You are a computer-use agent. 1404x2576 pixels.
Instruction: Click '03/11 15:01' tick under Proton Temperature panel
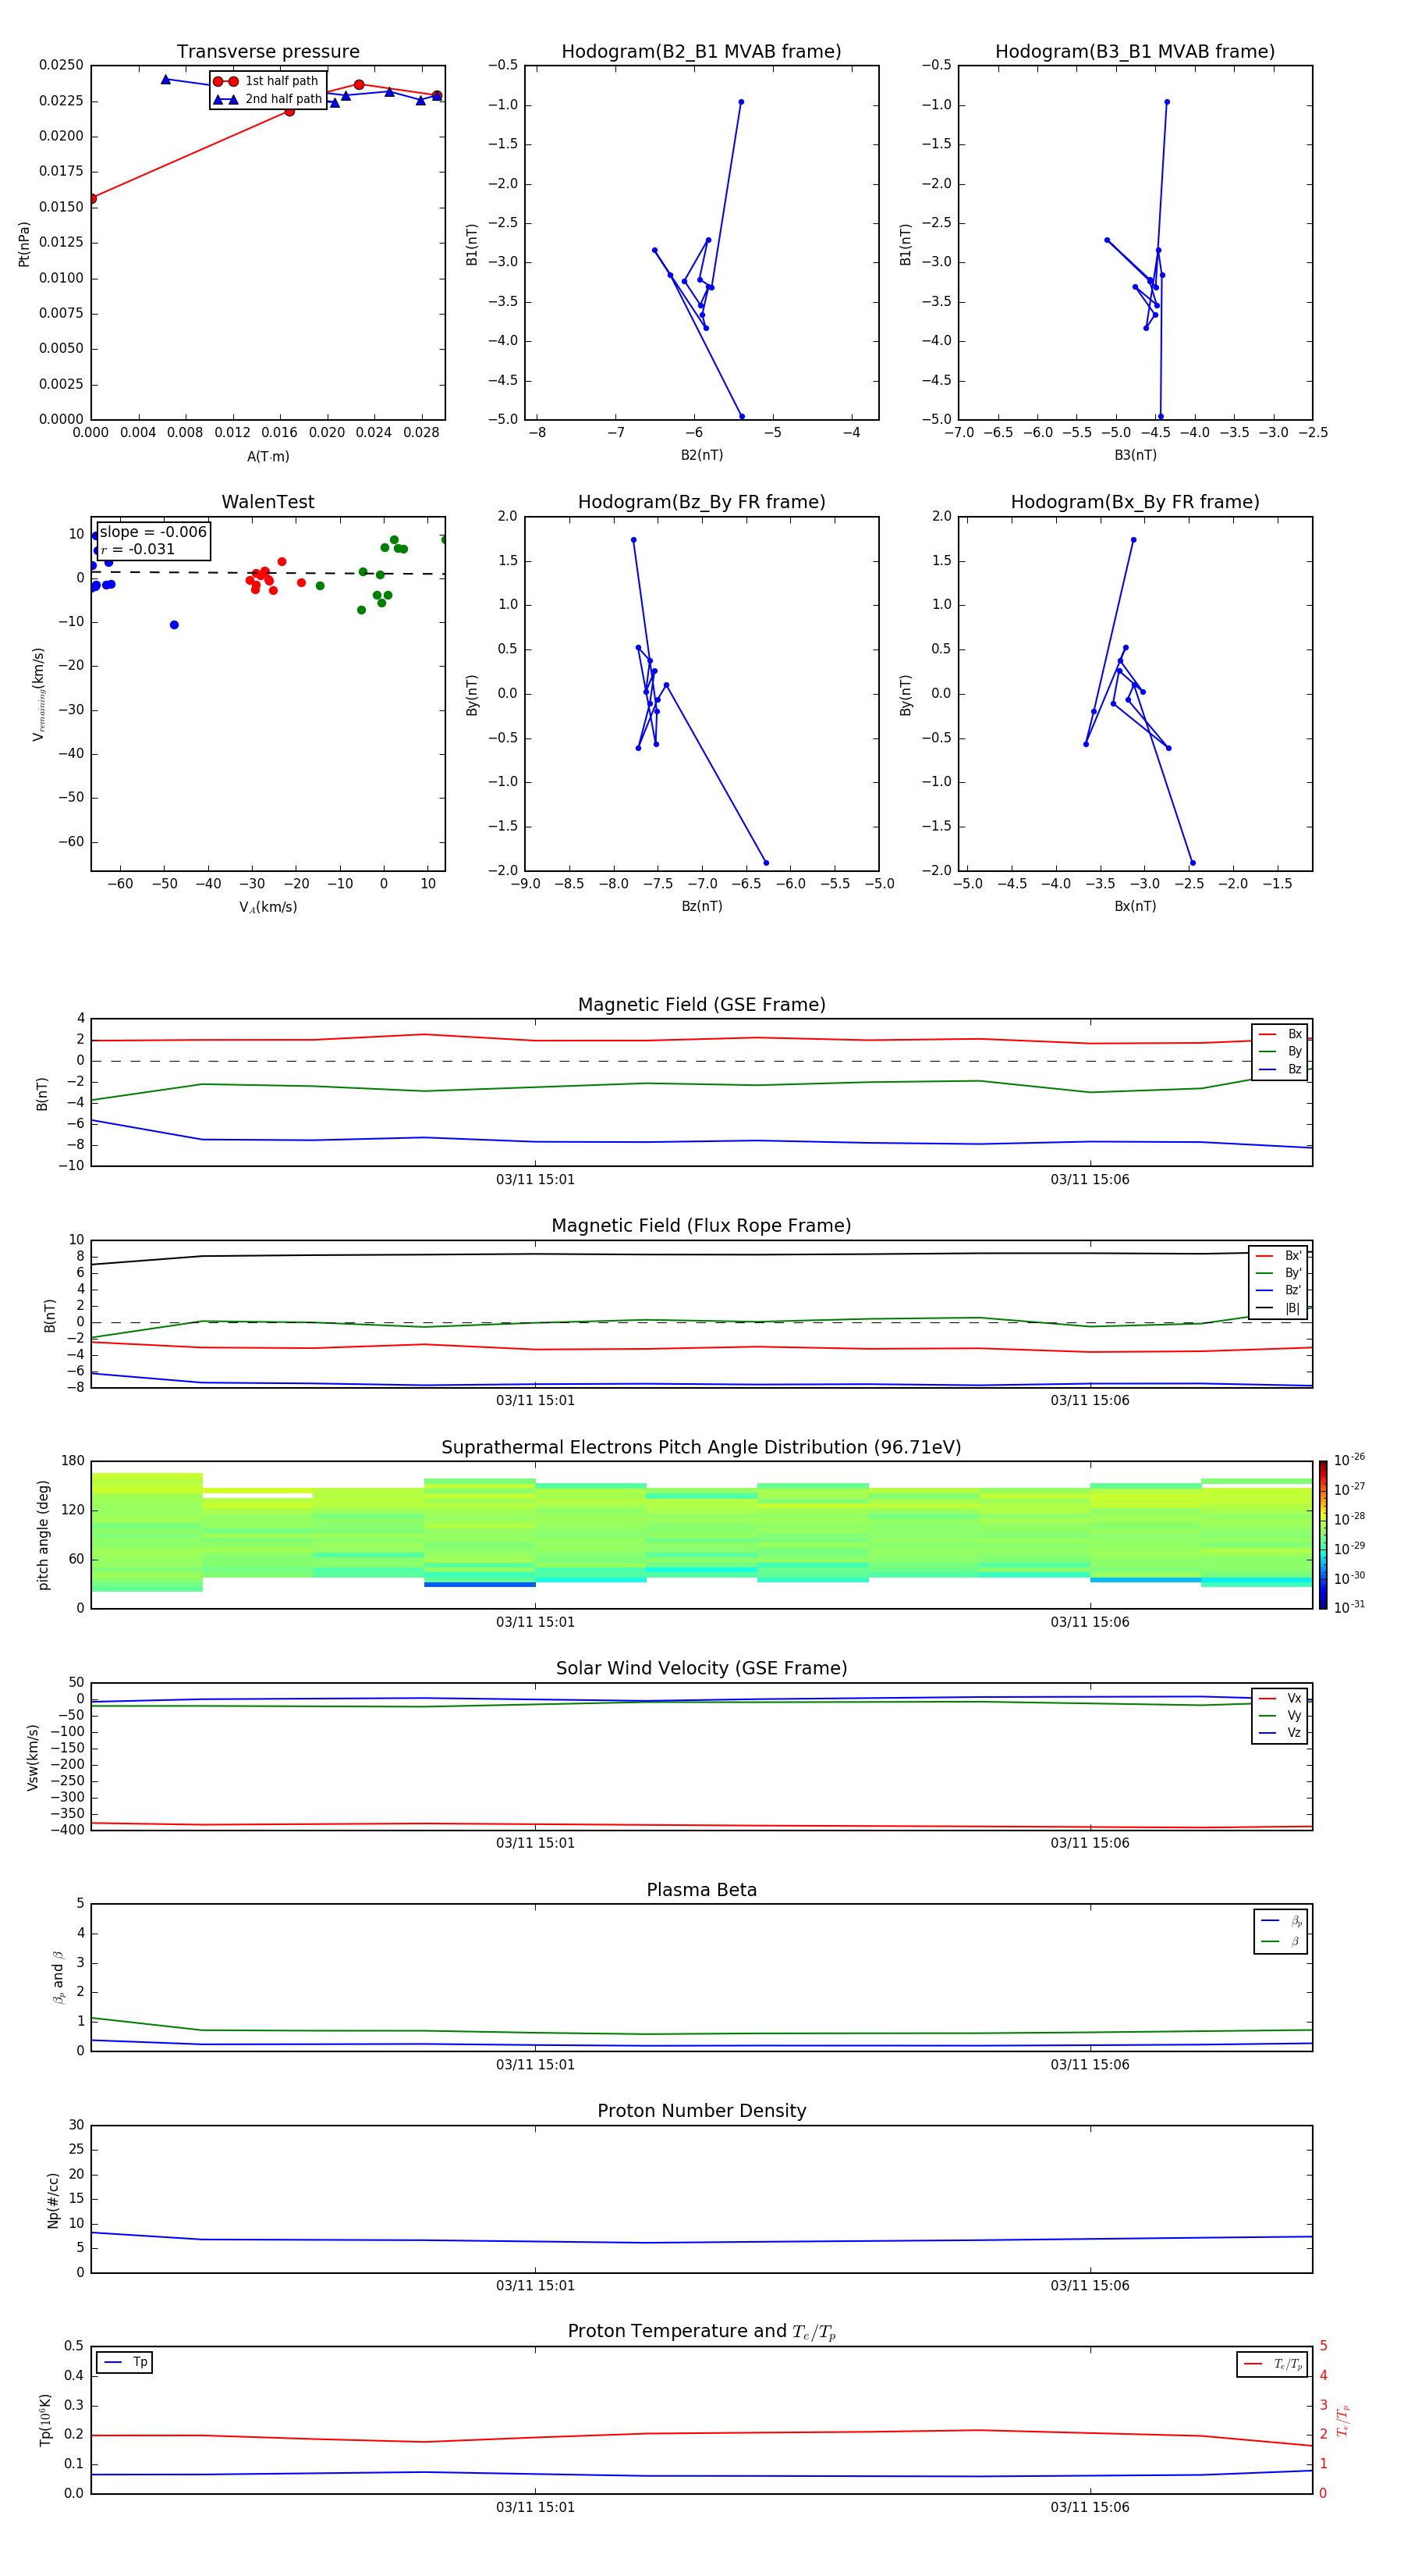pyautogui.click(x=536, y=2507)
